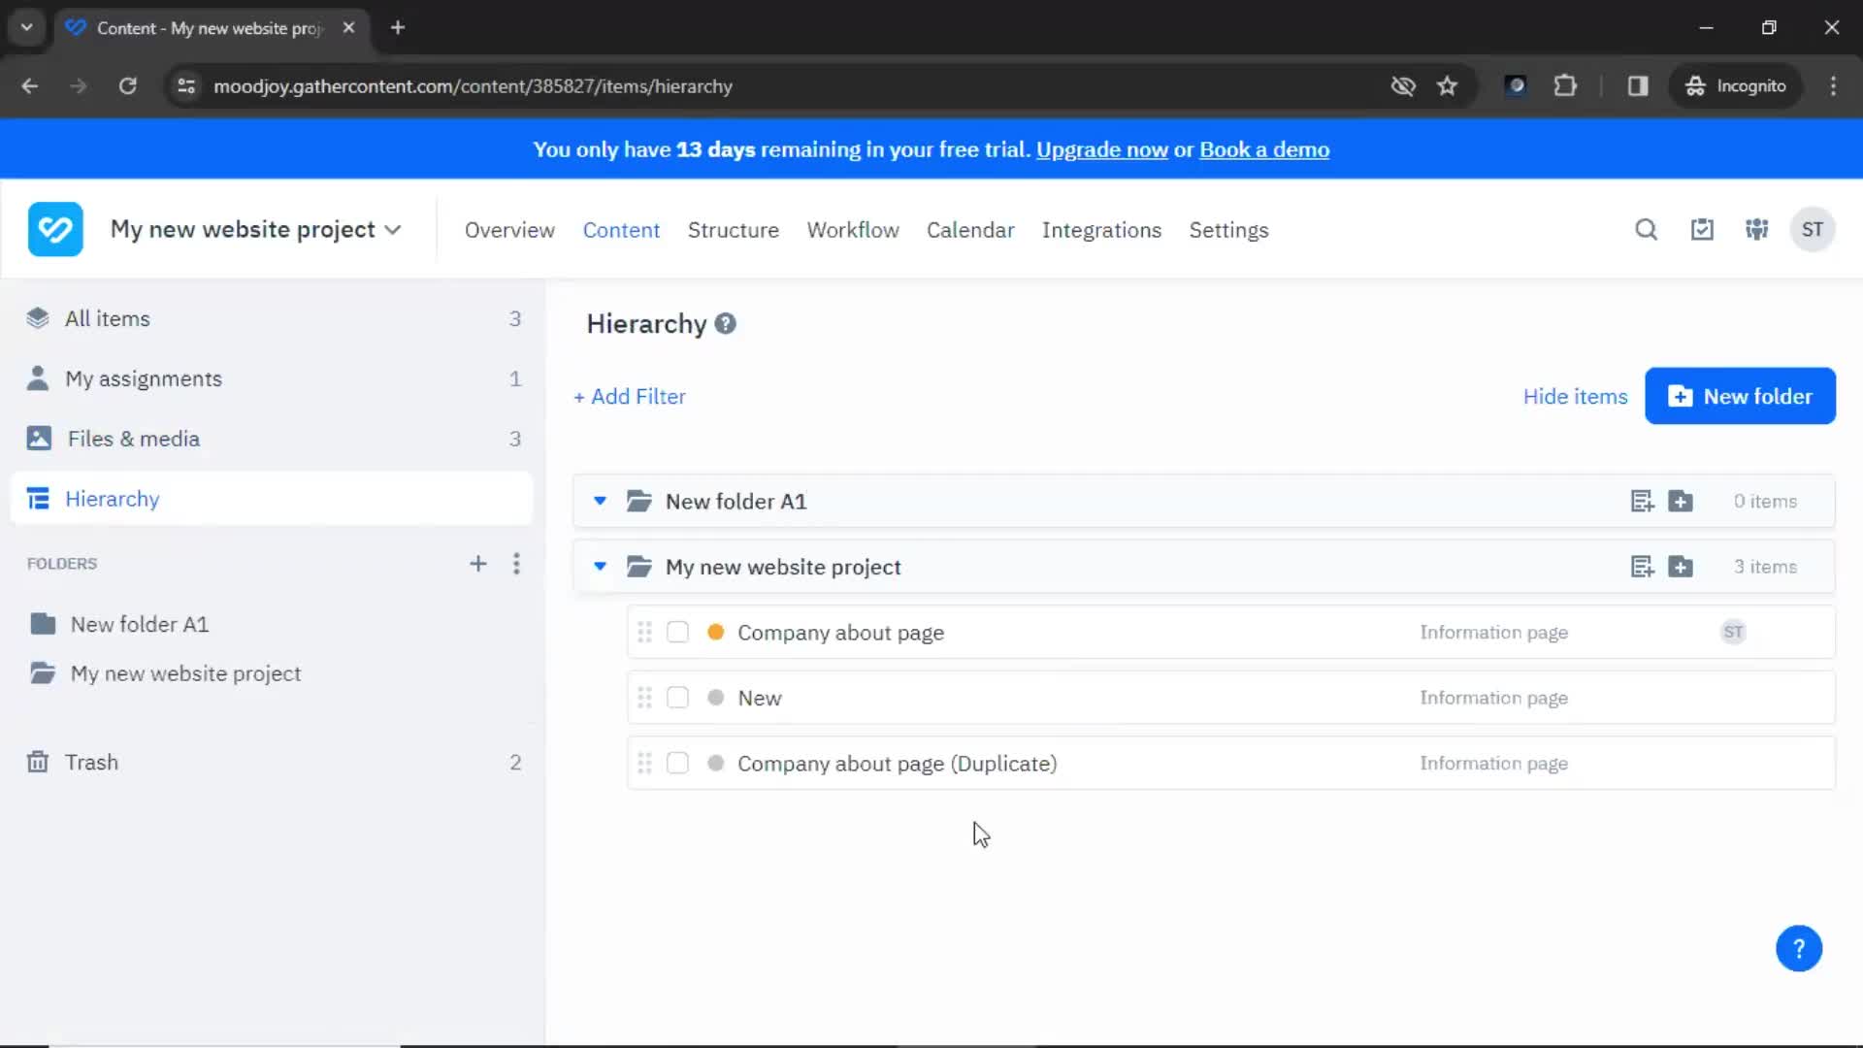Collapse the New folder A1 row arrow
The image size is (1863, 1048).
coord(600,502)
